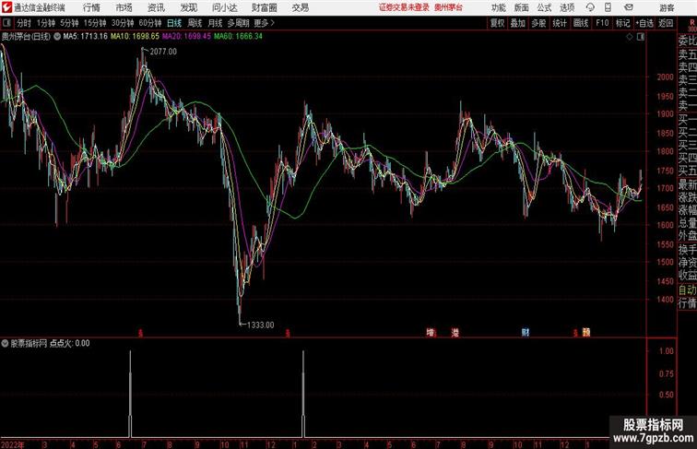Open the 选项 menu
Image resolution: width=697 pixels, height=449 pixels.
[x=567, y=7]
